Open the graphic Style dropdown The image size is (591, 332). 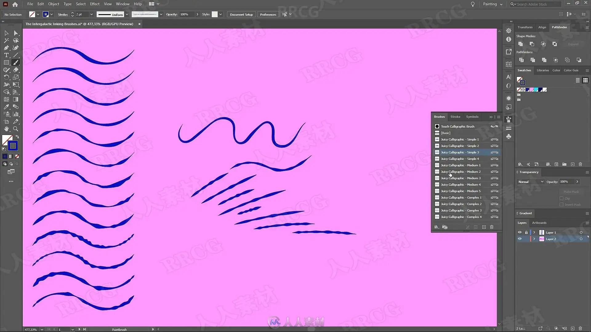[x=220, y=14]
